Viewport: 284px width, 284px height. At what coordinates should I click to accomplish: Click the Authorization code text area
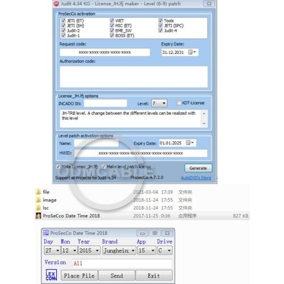pyautogui.click(x=133, y=77)
